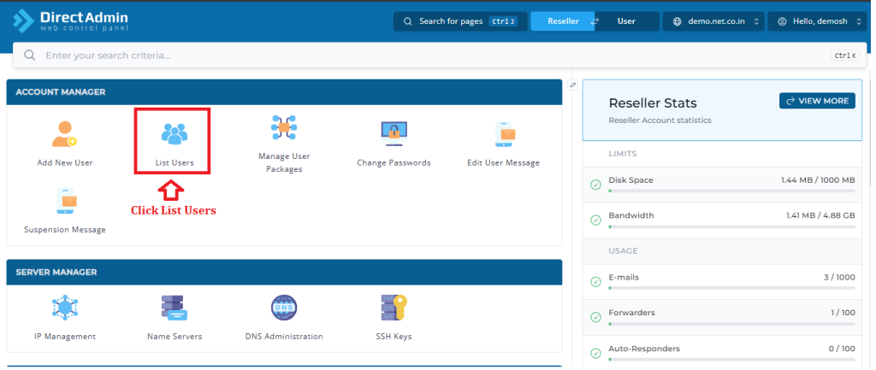Click the Bandwidth status check icon
This screenshot has height=370, width=876.
(x=595, y=220)
